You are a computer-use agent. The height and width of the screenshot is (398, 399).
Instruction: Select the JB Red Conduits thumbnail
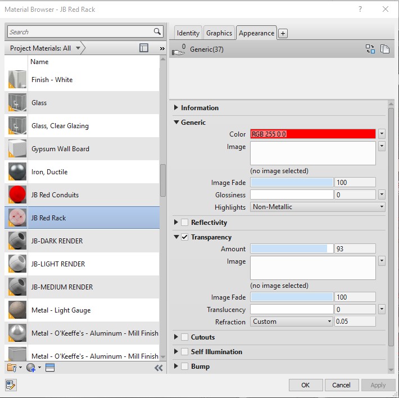tap(17, 195)
